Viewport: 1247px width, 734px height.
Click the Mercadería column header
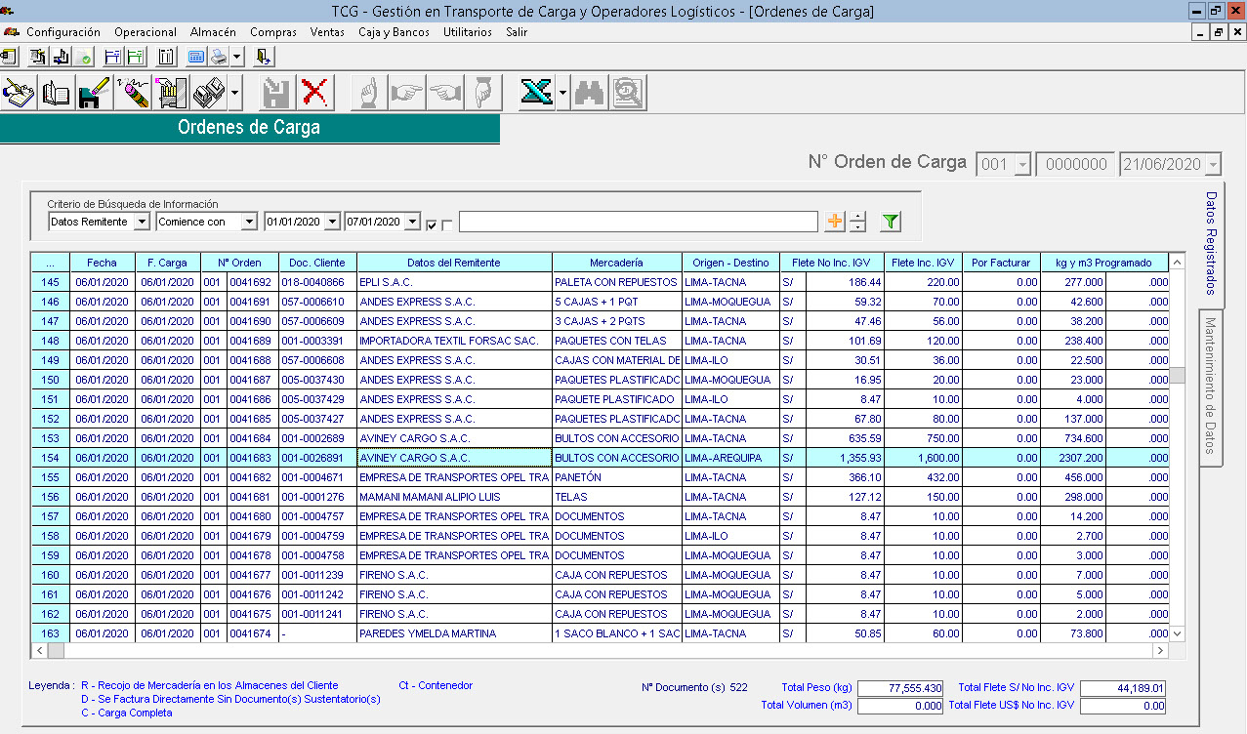pos(616,263)
